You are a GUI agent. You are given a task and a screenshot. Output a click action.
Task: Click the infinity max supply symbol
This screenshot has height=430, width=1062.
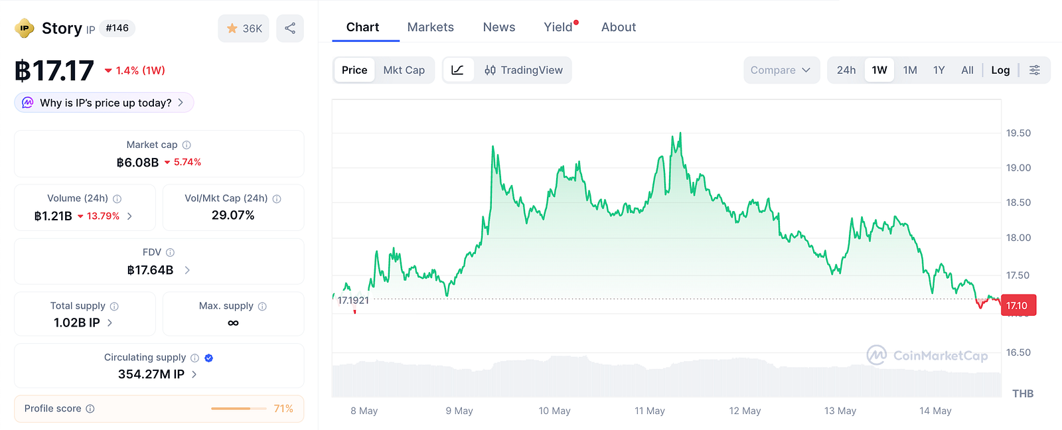[x=233, y=323]
